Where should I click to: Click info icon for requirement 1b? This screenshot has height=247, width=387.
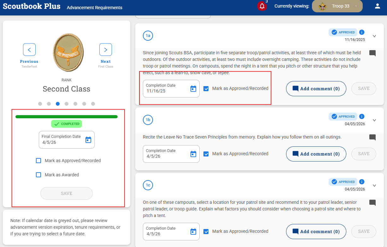(362, 116)
